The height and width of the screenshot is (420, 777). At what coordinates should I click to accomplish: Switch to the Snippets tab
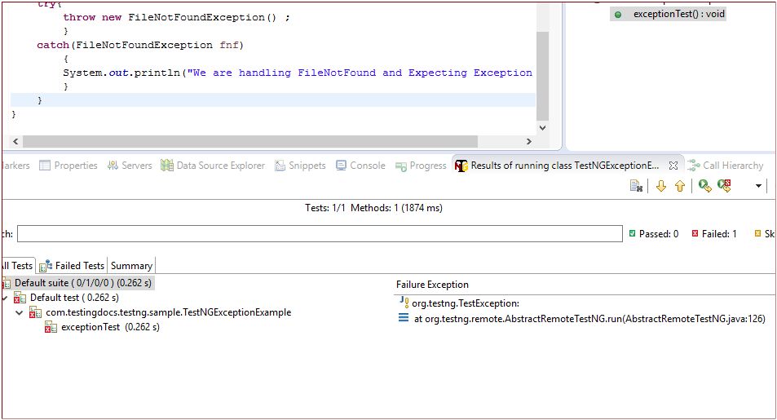[x=300, y=166]
